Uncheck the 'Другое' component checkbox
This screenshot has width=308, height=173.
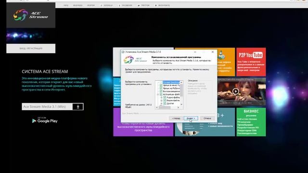click(165, 103)
